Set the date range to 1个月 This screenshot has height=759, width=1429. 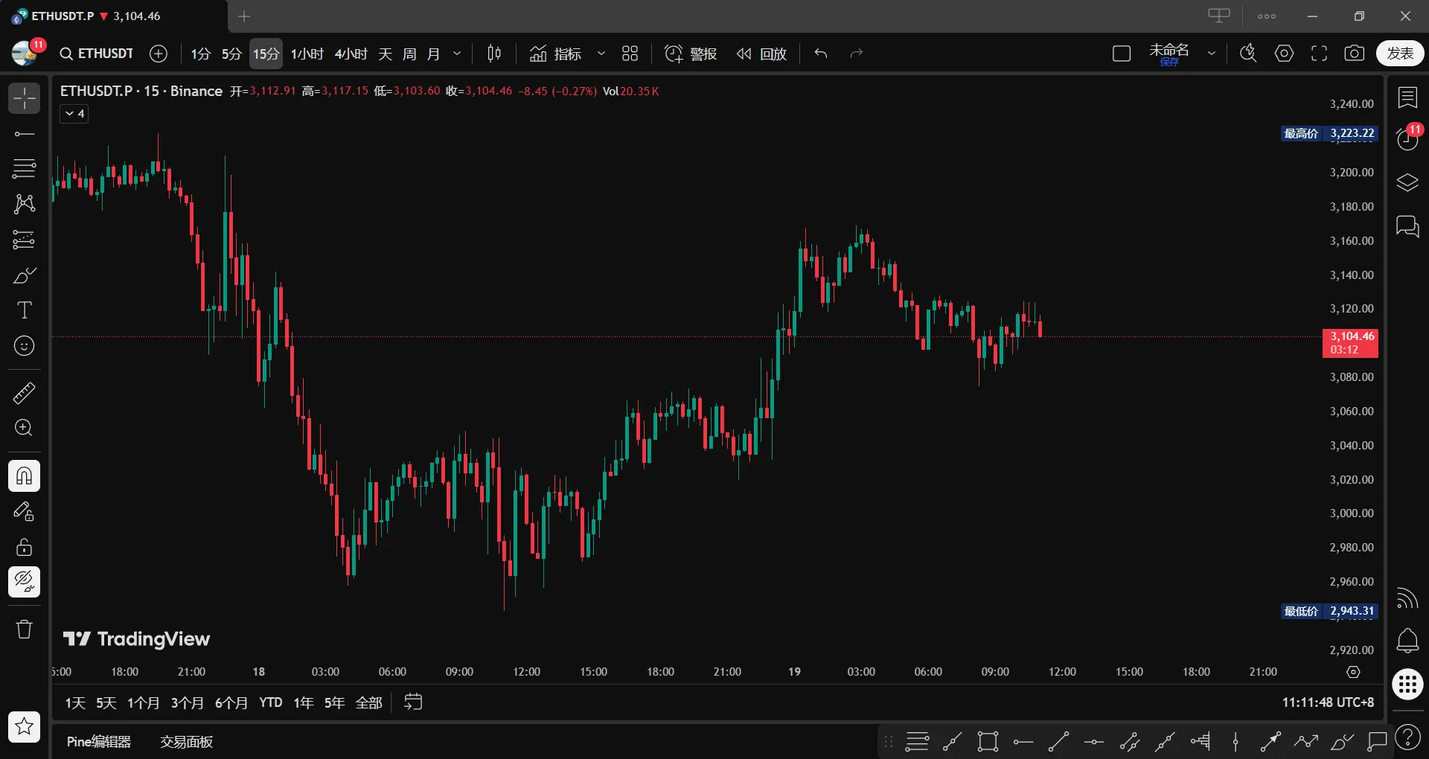point(144,703)
